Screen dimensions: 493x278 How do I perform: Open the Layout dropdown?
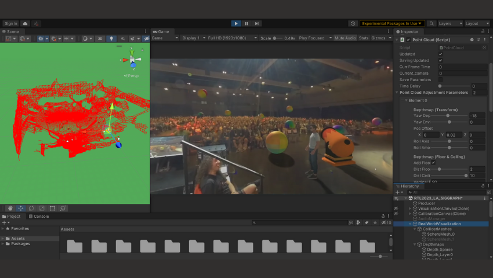tap(477, 24)
